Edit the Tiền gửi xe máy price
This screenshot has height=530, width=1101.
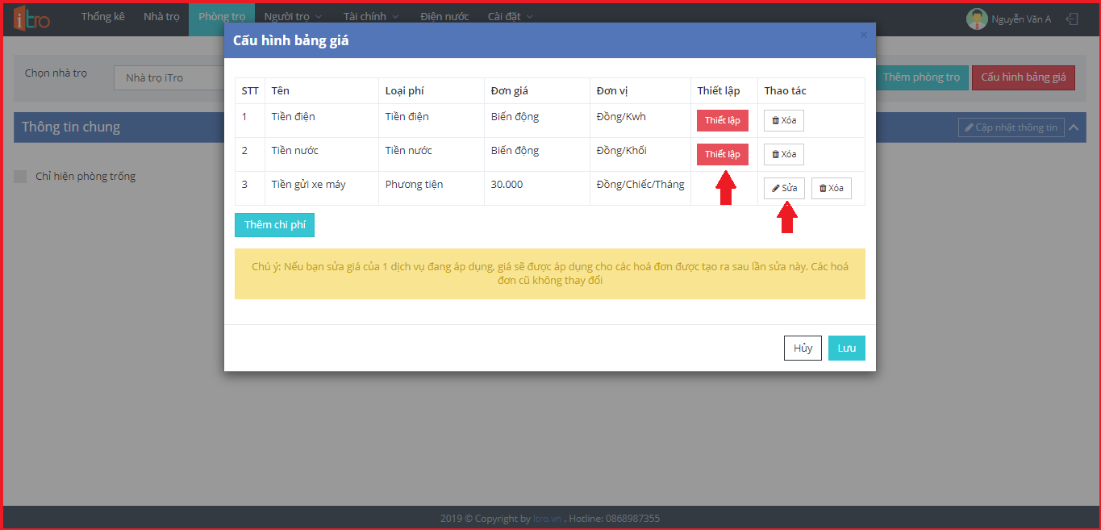[x=784, y=188]
